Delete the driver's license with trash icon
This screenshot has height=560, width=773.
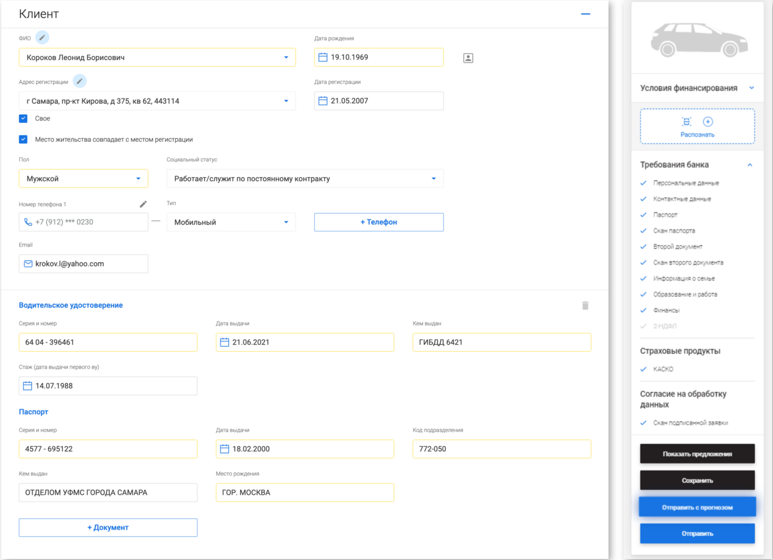click(x=585, y=306)
